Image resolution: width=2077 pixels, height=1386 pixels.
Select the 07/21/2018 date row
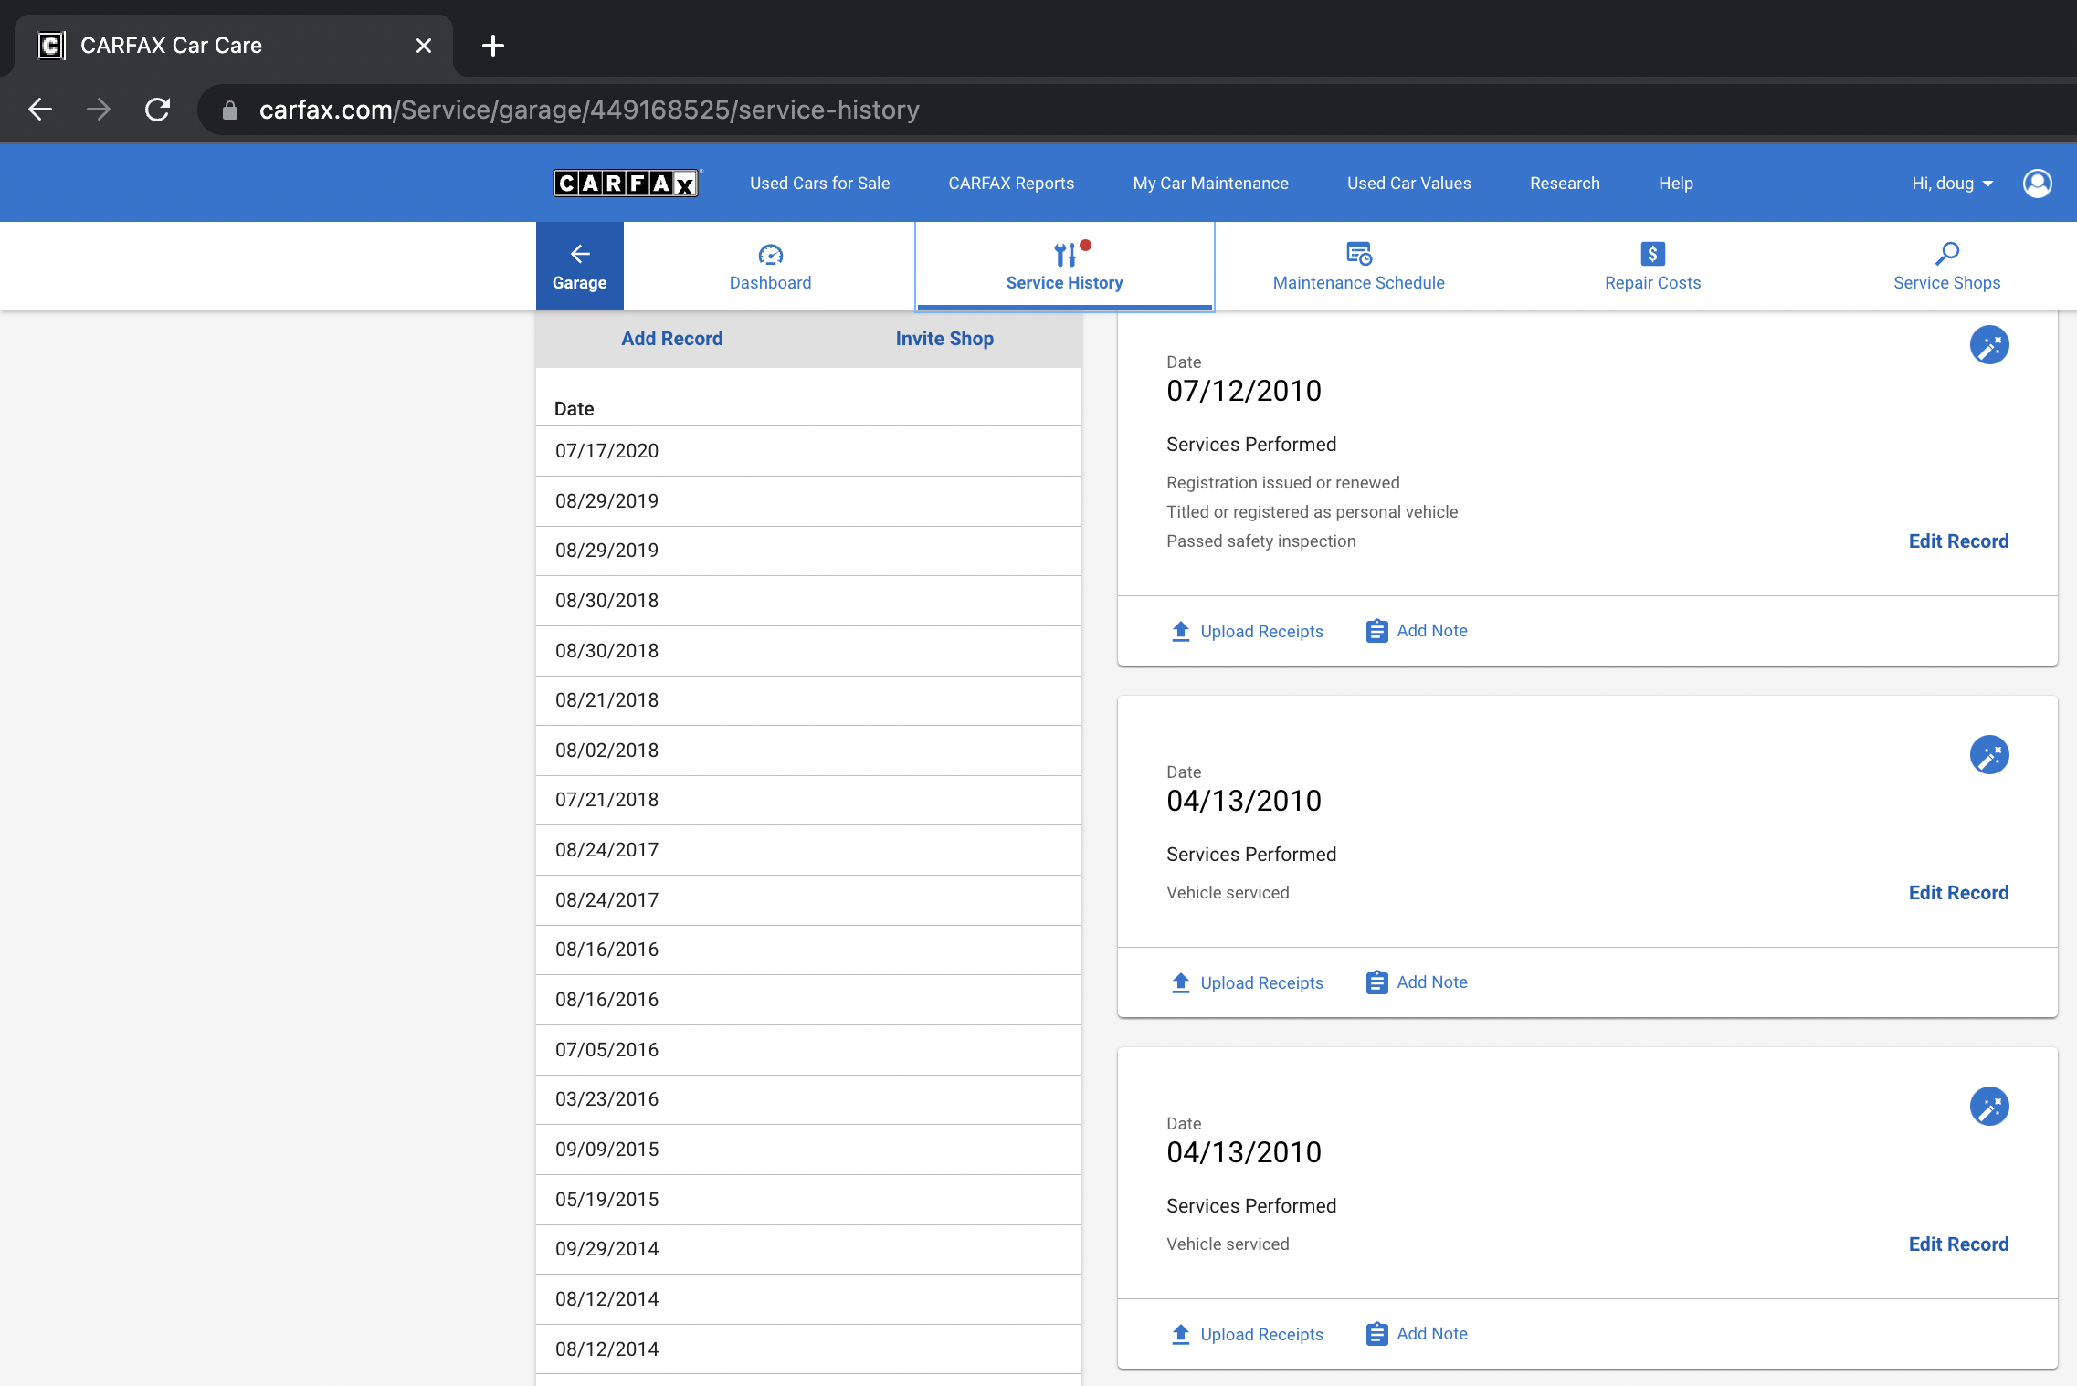(x=808, y=800)
